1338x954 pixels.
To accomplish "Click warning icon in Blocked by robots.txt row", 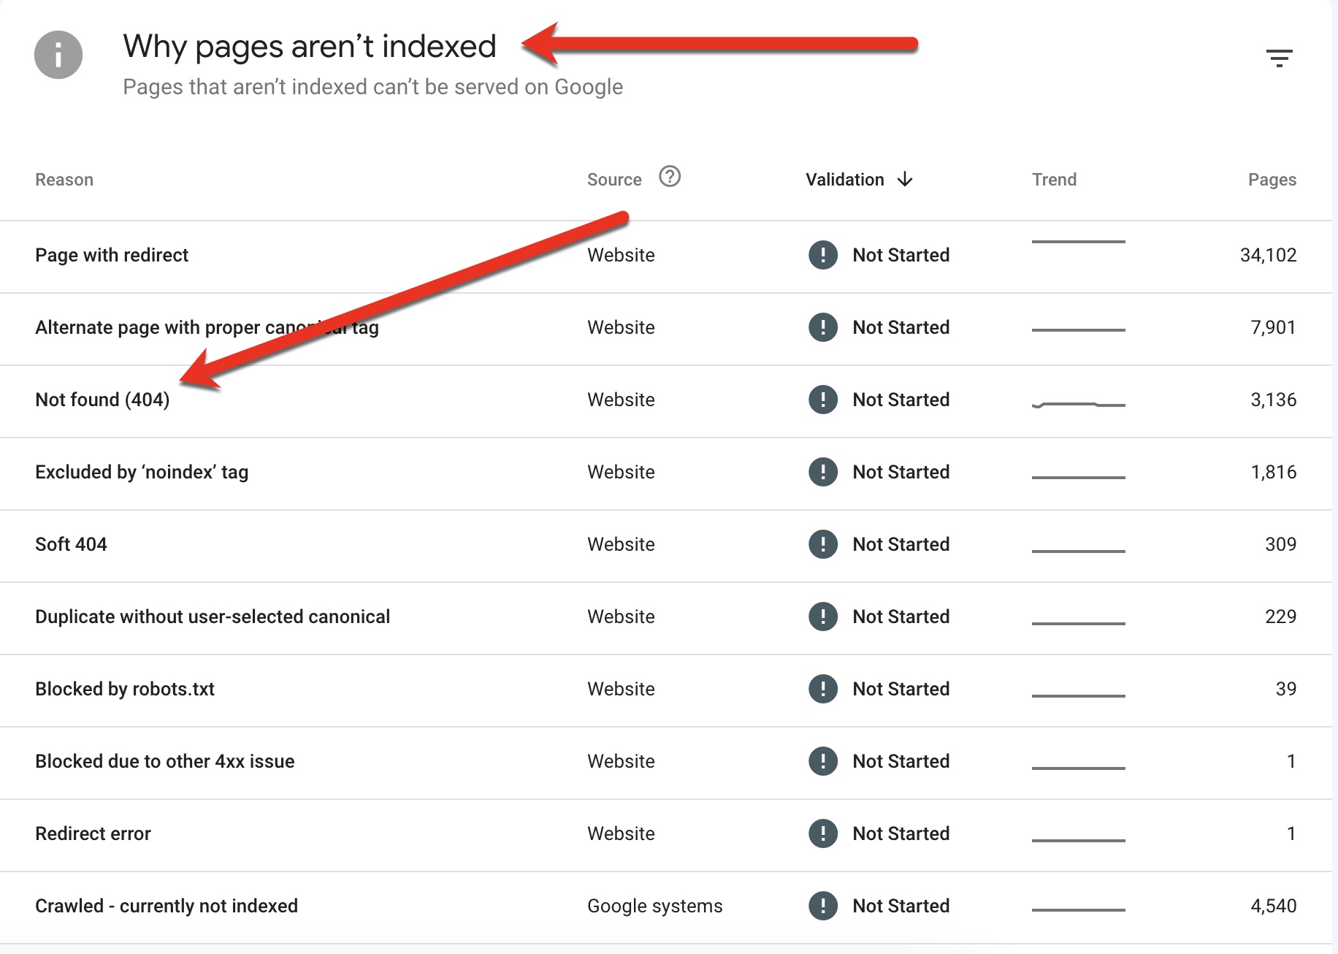I will coord(823,689).
